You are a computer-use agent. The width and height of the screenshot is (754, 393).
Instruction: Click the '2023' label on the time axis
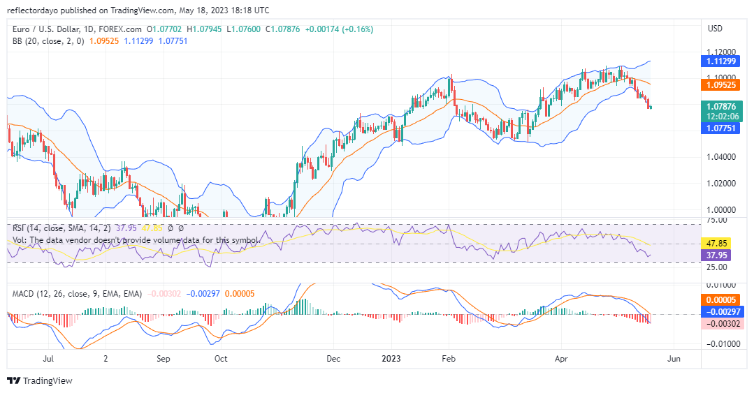[x=391, y=359]
